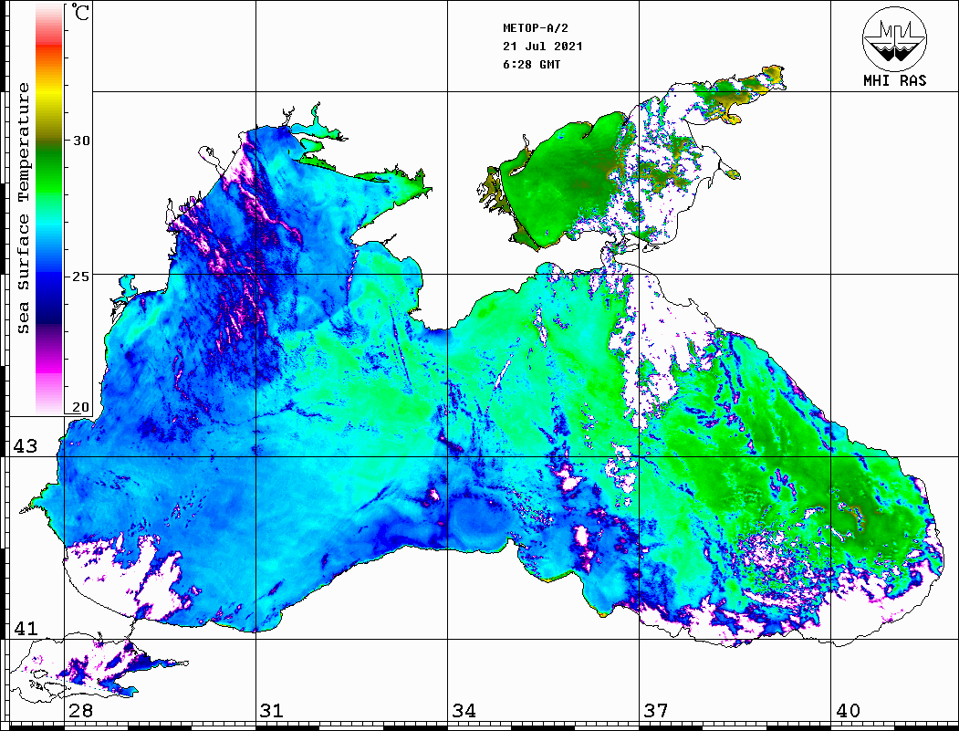Click the 'MHI RAS' caption text
959x731 pixels.
pyautogui.click(x=895, y=80)
